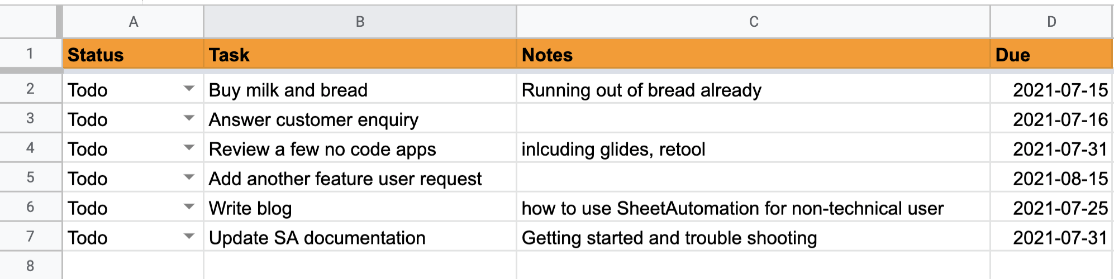Click the due date 2021-08-15 cell
The width and height of the screenshot is (1114, 279).
point(1051,178)
